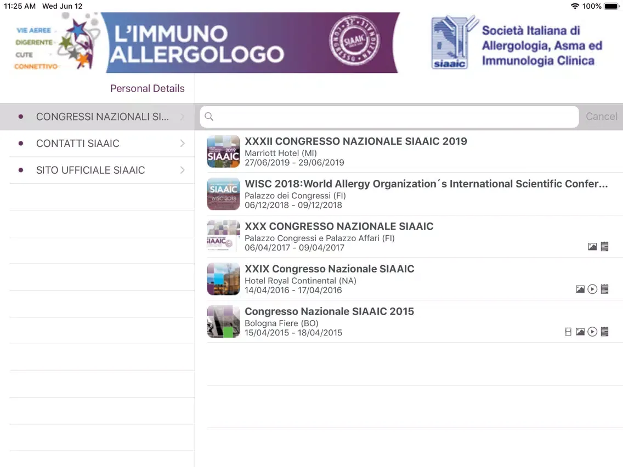
Task: Open photo gallery icon for XXIX Congresso Nazionale
Action: pyautogui.click(x=580, y=289)
